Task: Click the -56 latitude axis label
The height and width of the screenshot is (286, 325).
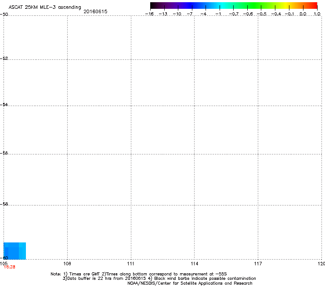Action: point(4,153)
